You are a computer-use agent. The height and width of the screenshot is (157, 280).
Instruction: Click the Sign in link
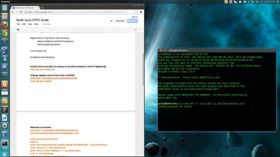[135, 17]
